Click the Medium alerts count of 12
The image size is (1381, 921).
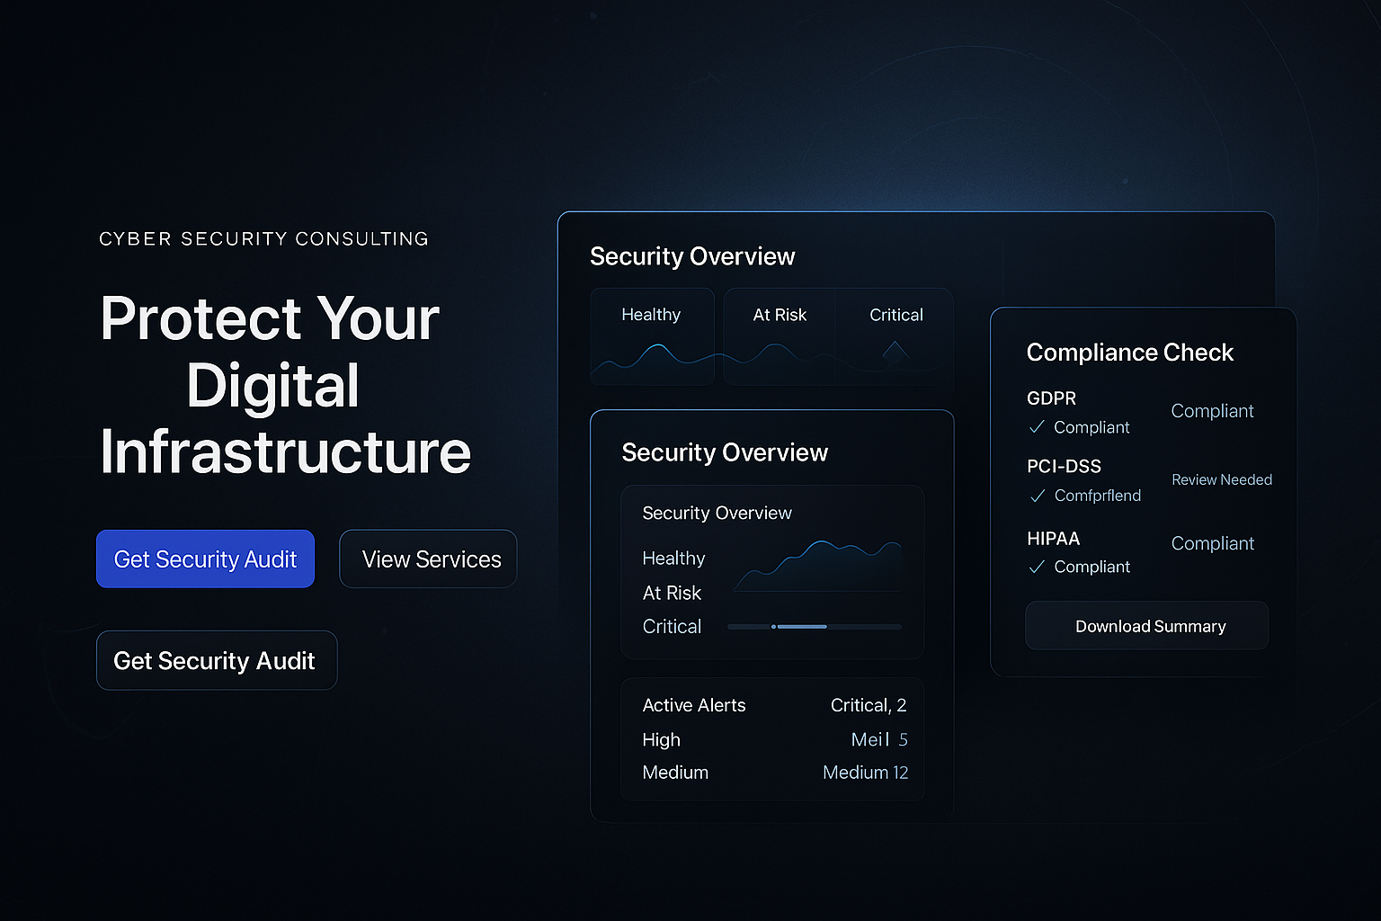[865, 772]
